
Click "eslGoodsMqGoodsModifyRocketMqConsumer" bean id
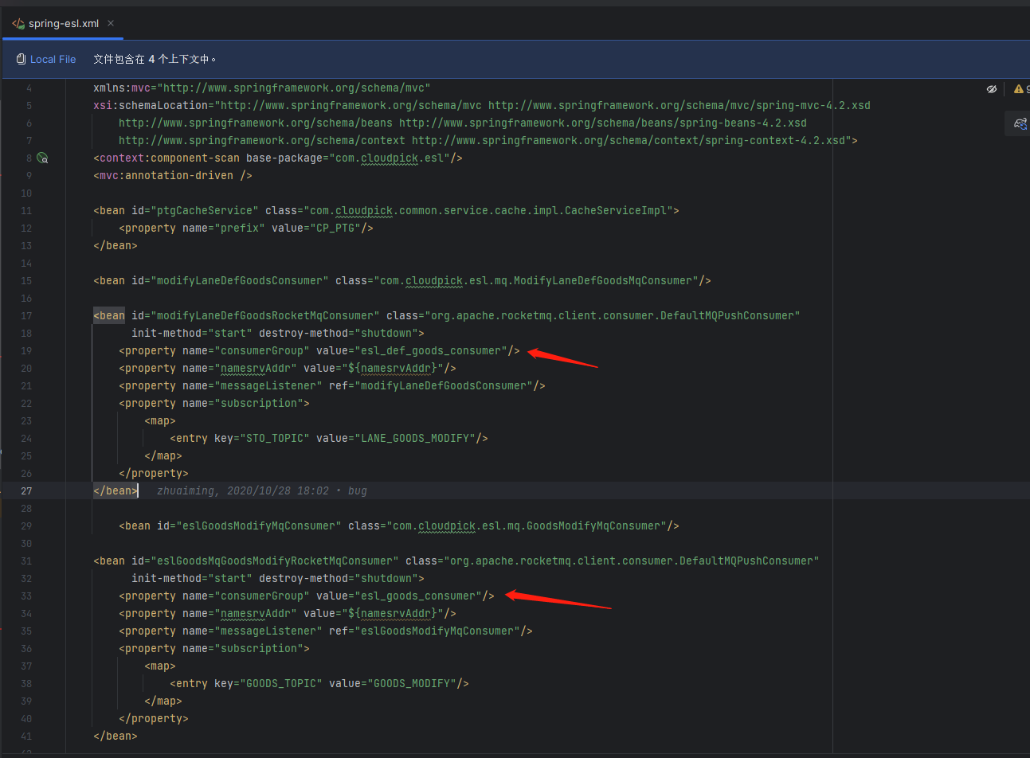tap(275, 561)
